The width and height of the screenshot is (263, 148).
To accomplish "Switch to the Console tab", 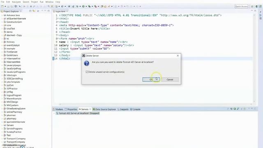I will tap(135, 109).
